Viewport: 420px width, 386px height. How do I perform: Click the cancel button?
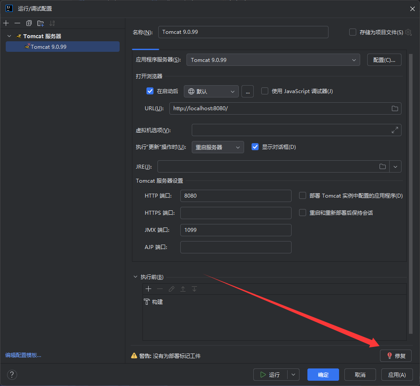click(360, 375)
